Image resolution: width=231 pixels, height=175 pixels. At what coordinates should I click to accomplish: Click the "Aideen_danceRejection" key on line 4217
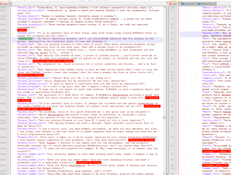point(34,78)
